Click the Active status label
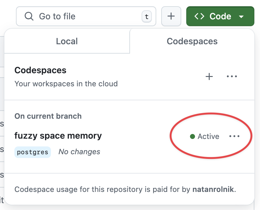Viewport: 260px width, 210px height. (209, 136)
